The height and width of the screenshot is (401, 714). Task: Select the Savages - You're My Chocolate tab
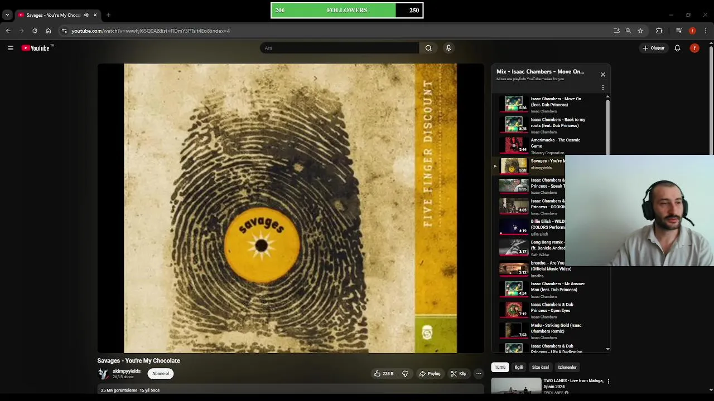(x=54, y=15)
